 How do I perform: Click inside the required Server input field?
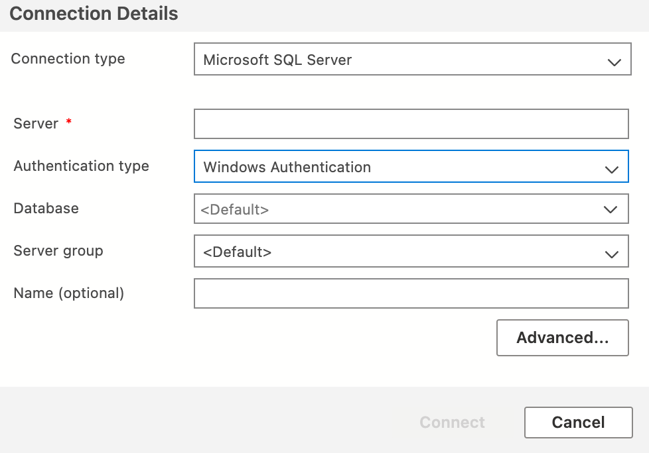(x=411, y=123)
